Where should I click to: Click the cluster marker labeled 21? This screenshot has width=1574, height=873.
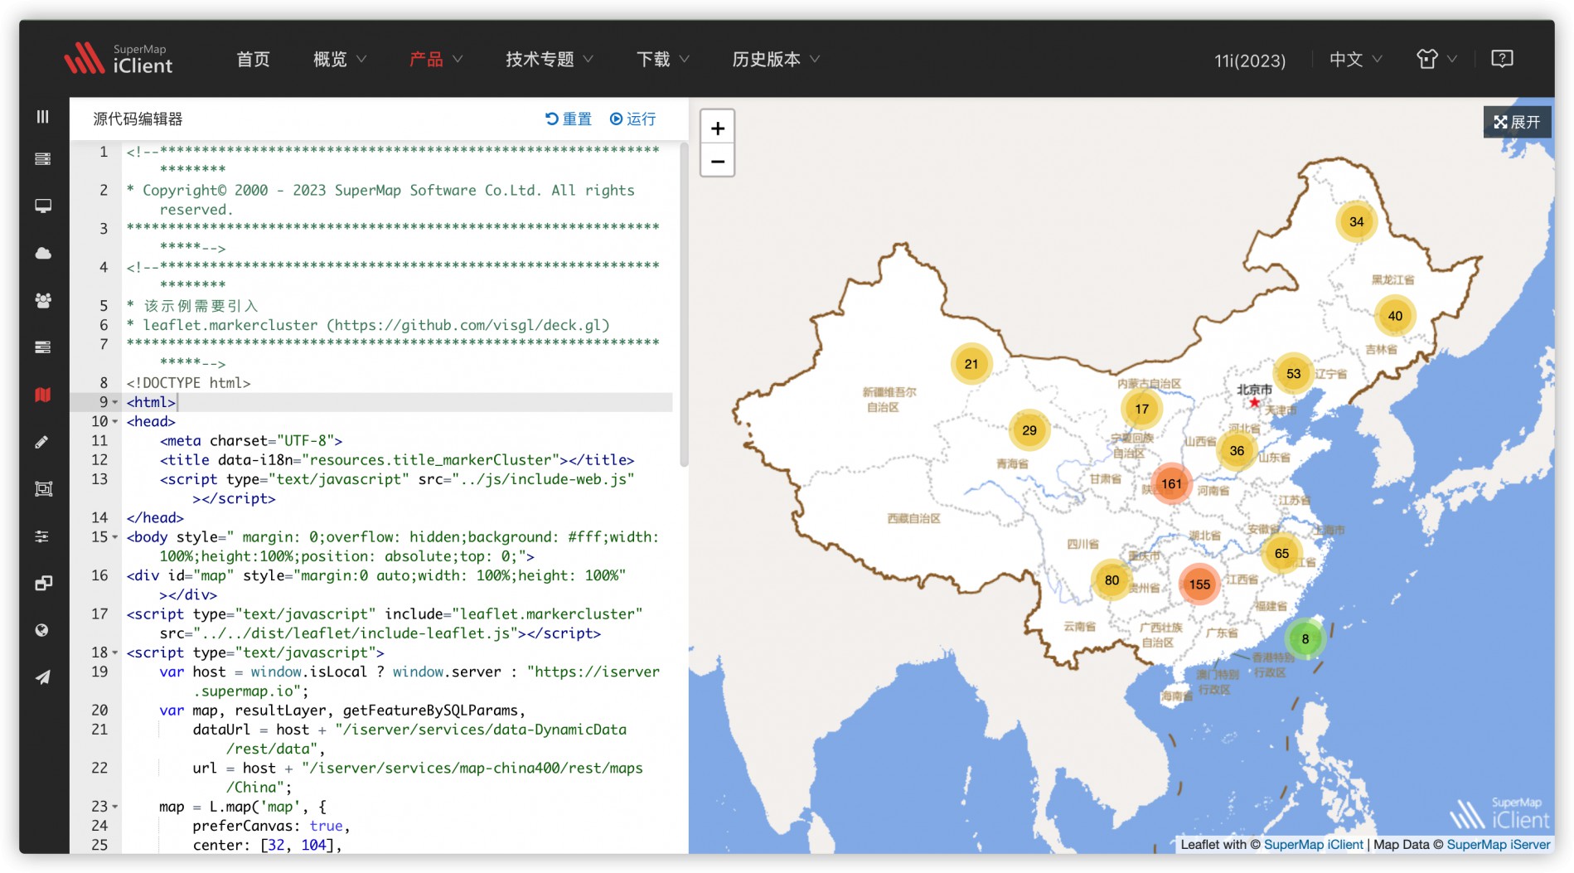click(971, 364)
